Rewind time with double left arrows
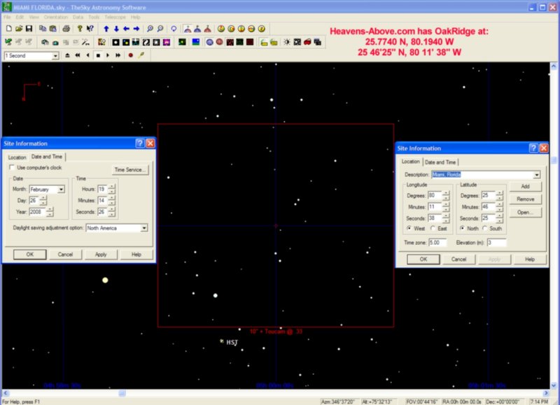 pyautogui.click(x=78, y=55)
